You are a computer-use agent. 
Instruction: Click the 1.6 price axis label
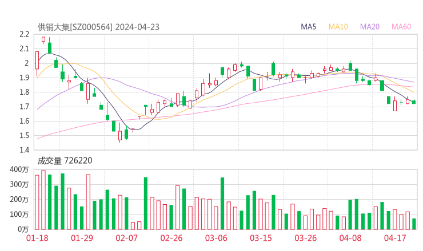pyautogui.click(x=24, y=121)
